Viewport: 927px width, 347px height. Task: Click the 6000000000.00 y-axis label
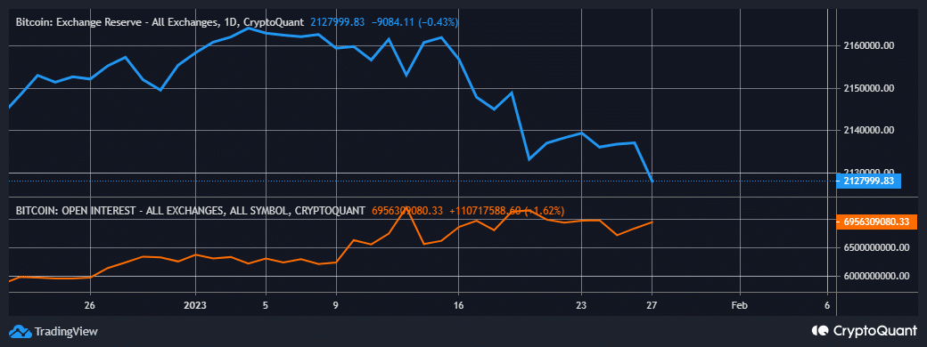876,276
